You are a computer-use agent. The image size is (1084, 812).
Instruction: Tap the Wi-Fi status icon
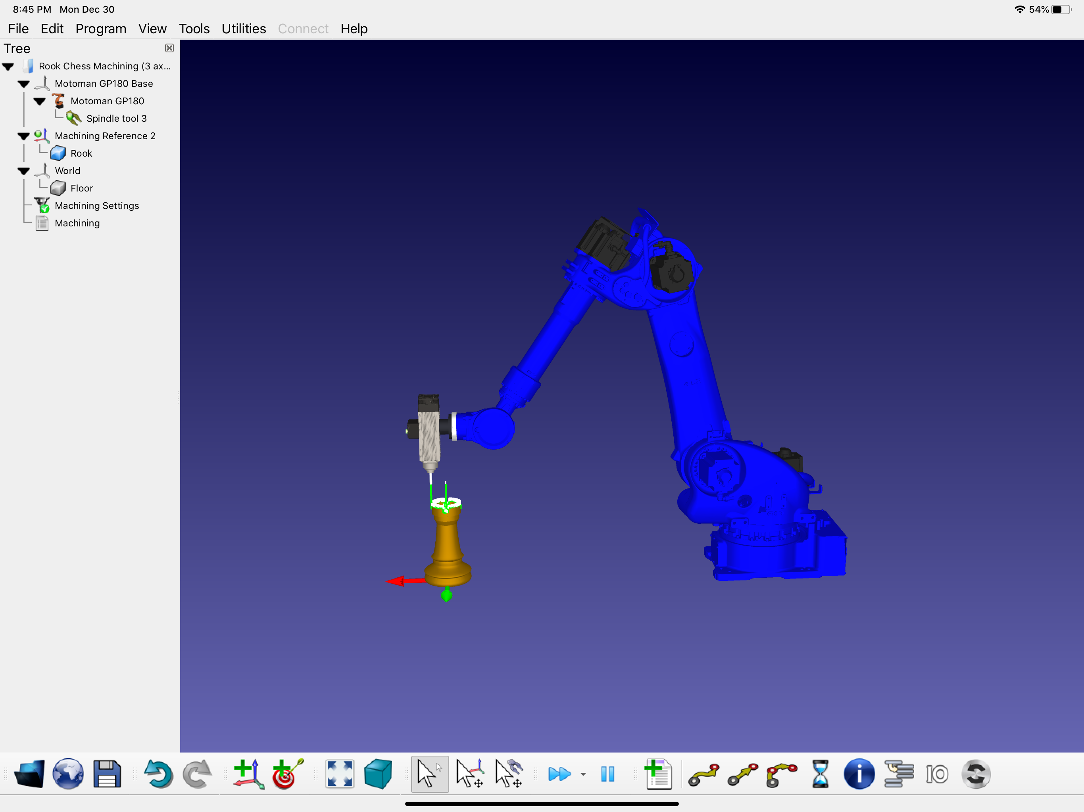[1020, 9]
